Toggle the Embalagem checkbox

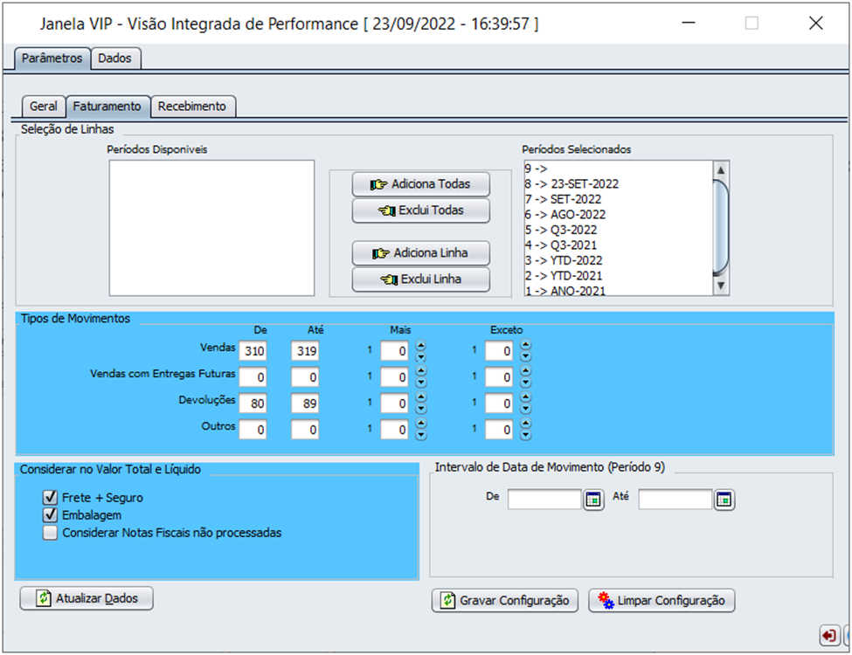point(51,515)
